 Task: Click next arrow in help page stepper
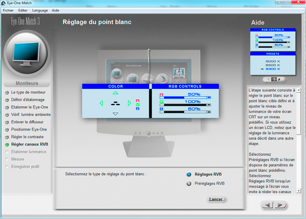pyautogui.click(x=279, y=79)
